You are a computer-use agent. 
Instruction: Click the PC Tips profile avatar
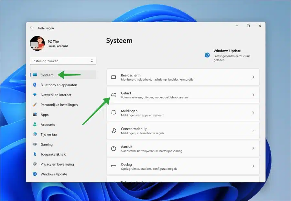click(37, 43)
